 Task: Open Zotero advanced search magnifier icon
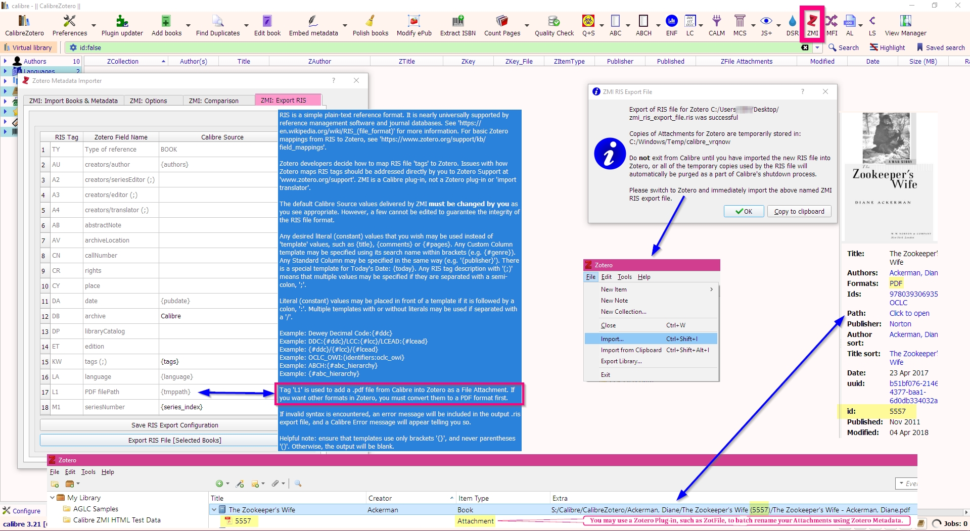click(x=298, y=484)
